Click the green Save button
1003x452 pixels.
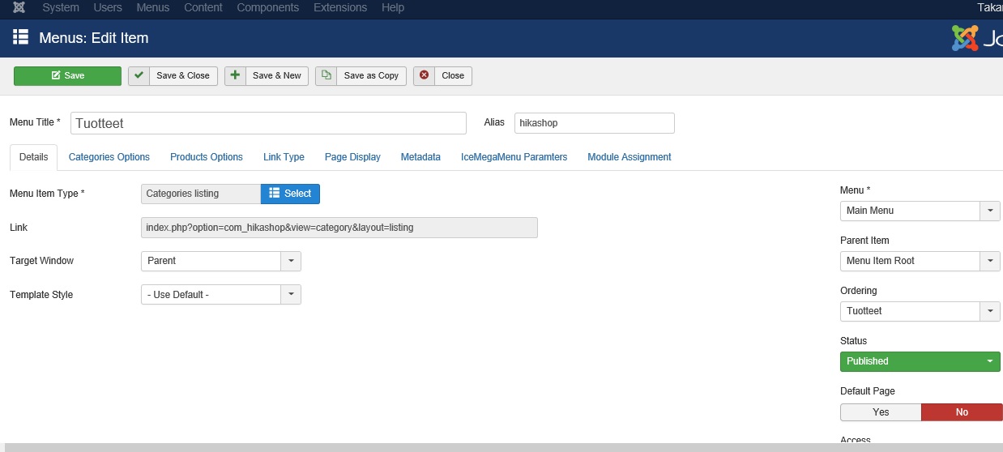coord(67,75)
